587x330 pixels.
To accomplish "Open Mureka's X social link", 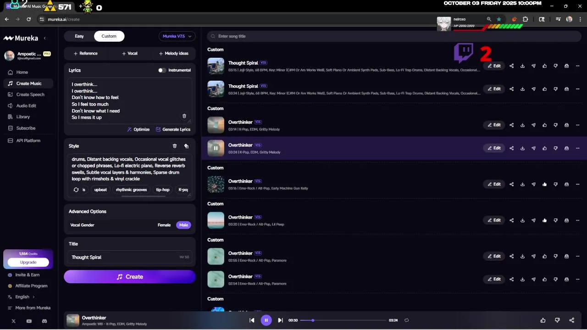I will tap(13, 321).
